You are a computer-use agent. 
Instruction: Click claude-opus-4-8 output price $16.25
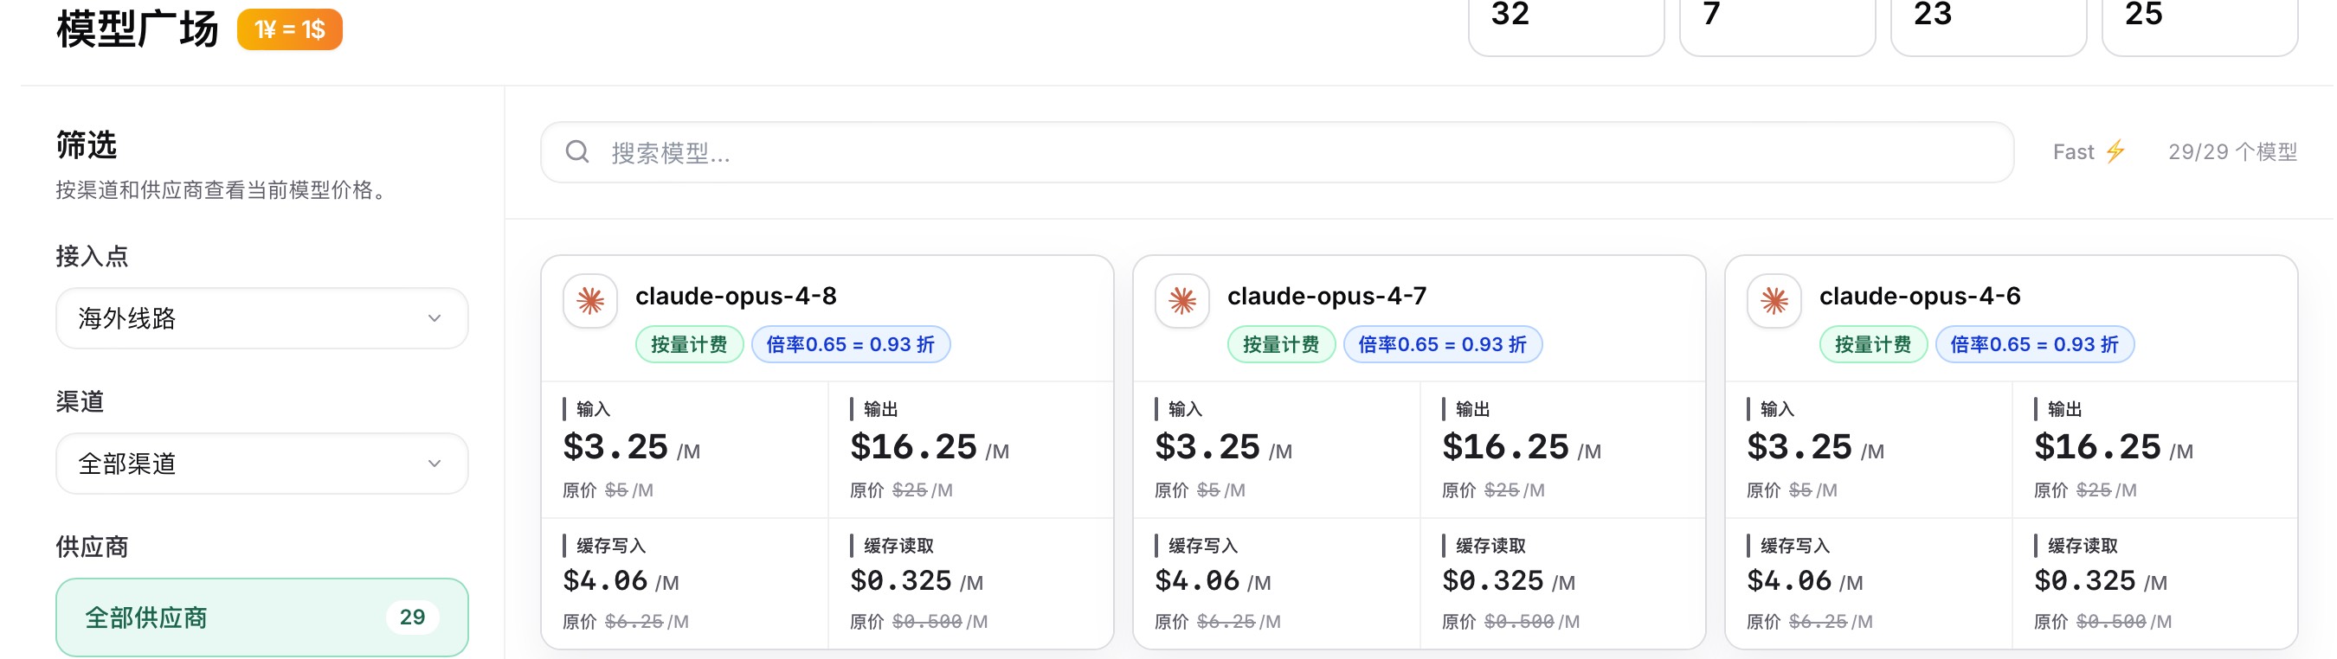coord(913,447)
